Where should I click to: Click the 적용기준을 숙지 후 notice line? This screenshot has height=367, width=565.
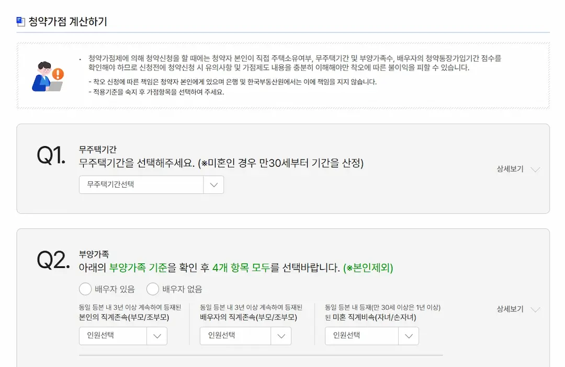coord(156,92)
